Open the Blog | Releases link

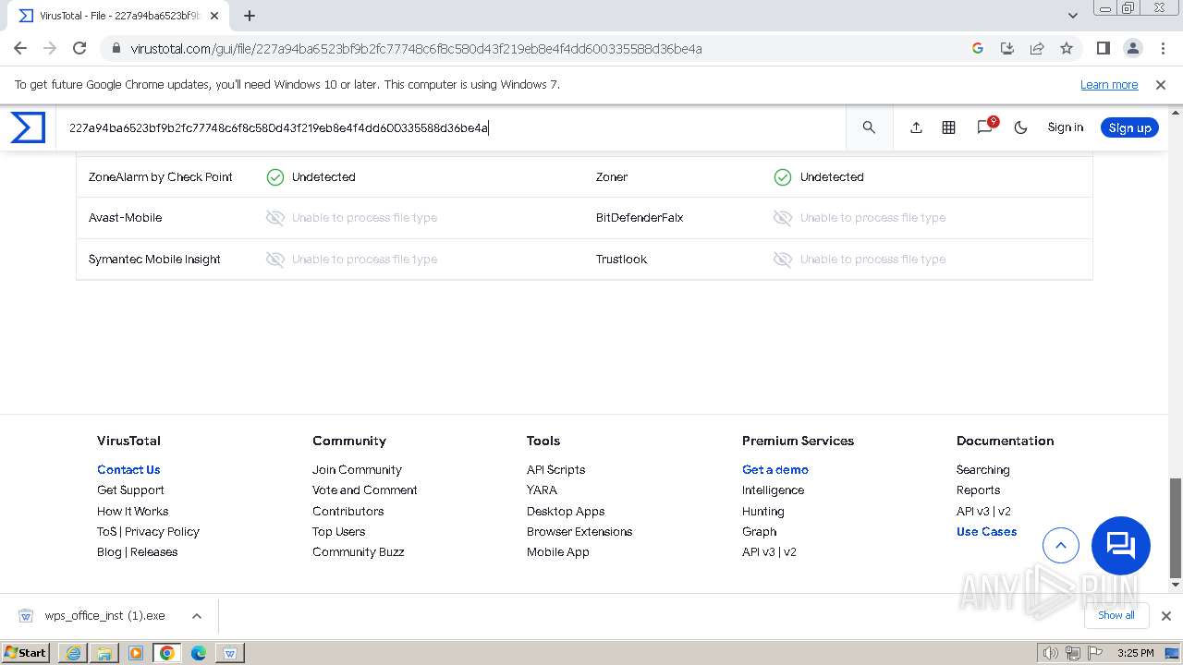(137, 551)
